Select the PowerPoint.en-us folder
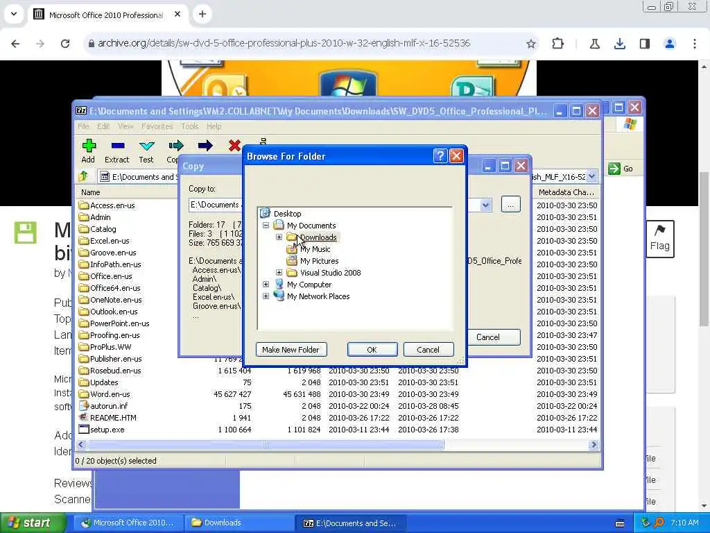 click(114, 323)
